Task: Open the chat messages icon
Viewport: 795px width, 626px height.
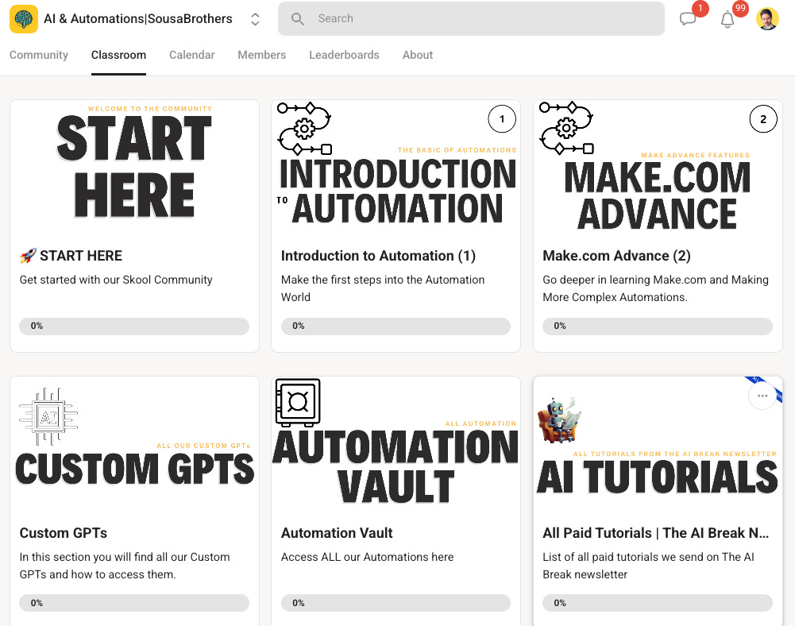Action: [x=688, y=19]
